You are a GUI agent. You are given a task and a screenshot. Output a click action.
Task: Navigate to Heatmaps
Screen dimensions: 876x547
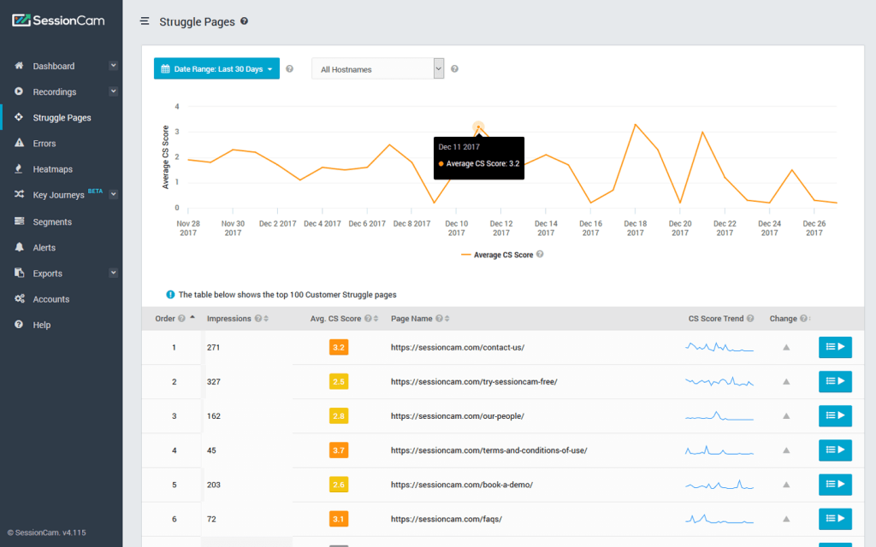[x=52, y=169]
